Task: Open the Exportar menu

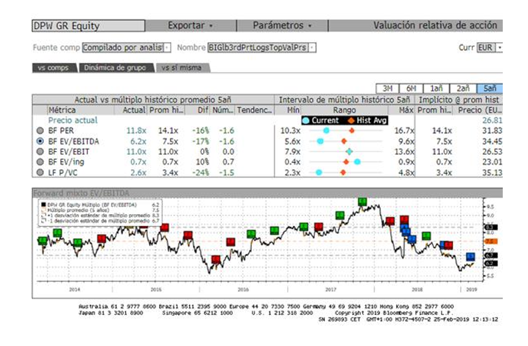Action: coord(190,26)
